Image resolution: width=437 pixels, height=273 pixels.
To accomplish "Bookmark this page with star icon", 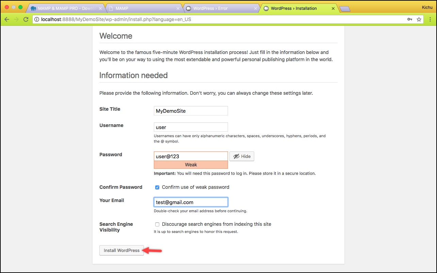I will coord(419,19).
